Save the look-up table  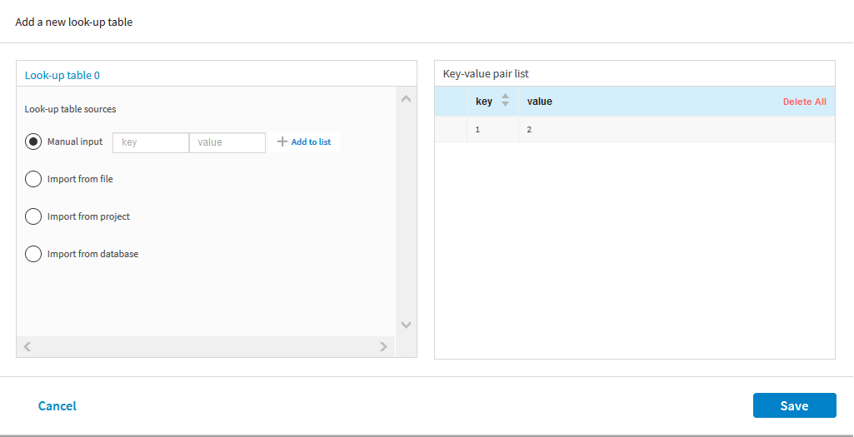click(x=794, y=405)
